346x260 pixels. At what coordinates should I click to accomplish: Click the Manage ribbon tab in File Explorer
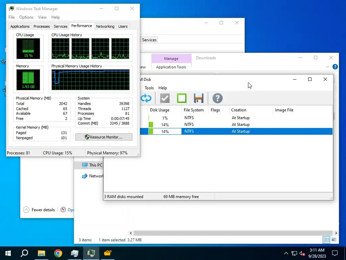pos(171,59)
